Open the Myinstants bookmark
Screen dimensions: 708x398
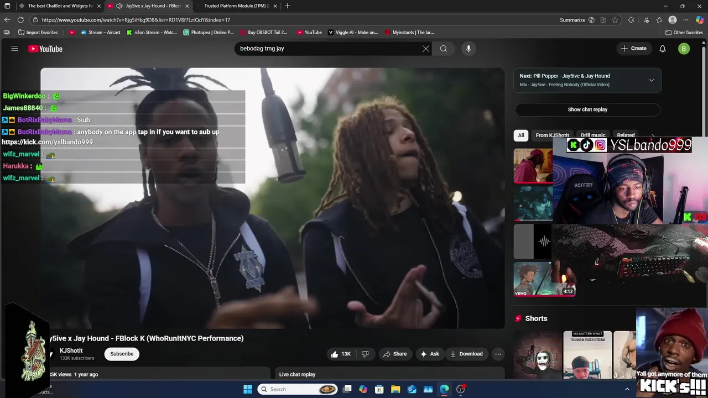point(409,33)
